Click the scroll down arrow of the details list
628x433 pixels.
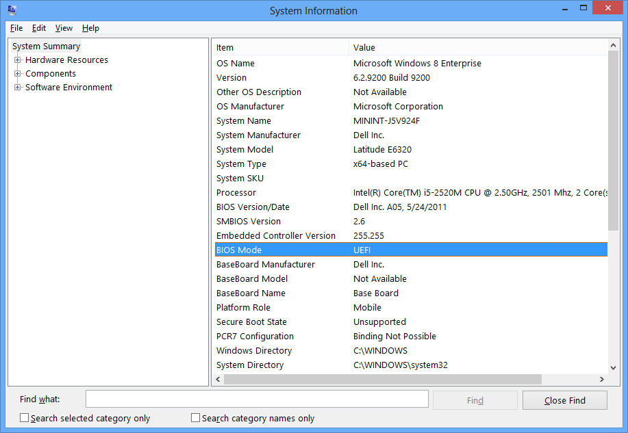(x=613, y=368)
